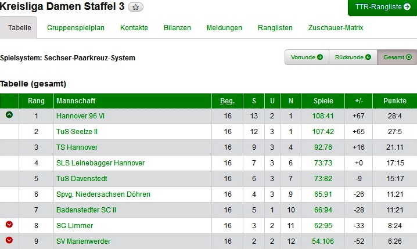Open Badenstedter SC II team link
This screenshot has height=249, width=417.
coord(87,210)
